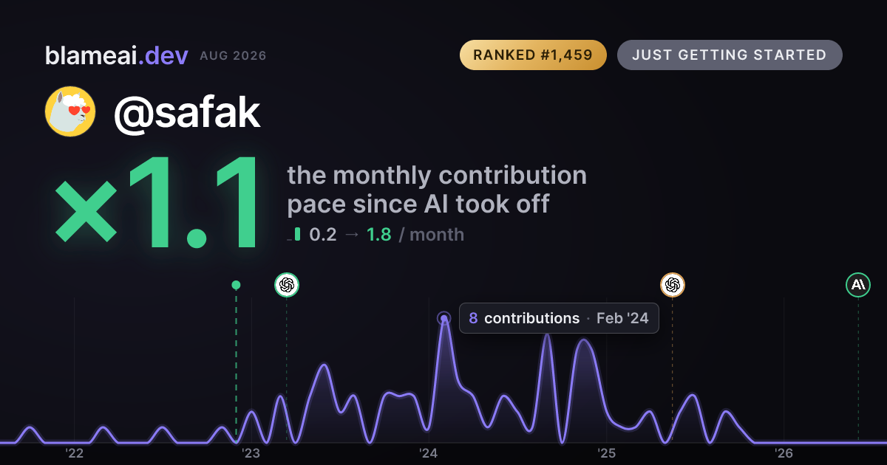Open the @safak username profile
The image size is (887, 465).
pyautogui.click(x=186, y=112)
